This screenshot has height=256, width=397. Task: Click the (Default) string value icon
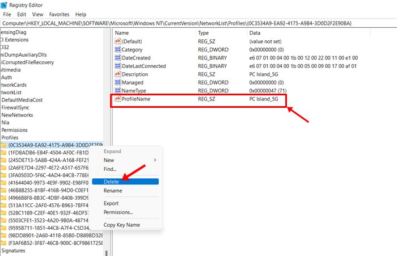pos(118,41)
